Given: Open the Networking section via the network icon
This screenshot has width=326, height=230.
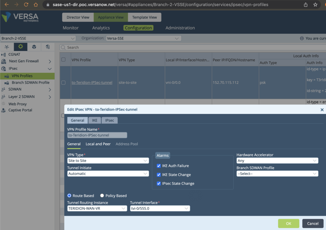Looking at the screenshot, I should (x=6, y=47).
